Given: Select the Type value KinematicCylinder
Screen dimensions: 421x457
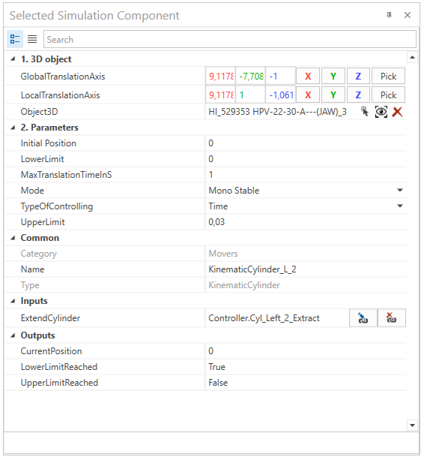Looking at the screenshot, I should point(244,285).
